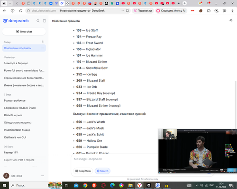The image size is (237, 189).
Task: Open File Explorer from the taskbar
Action: [x=130, y=185]
